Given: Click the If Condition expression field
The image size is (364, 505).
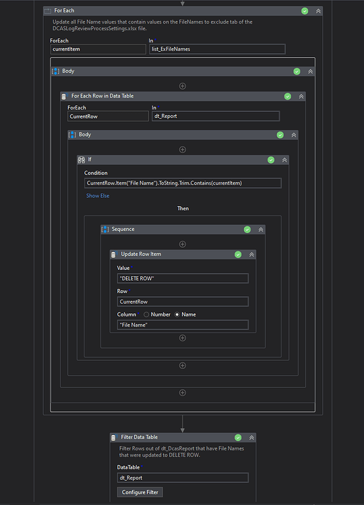Looking at the screenshot, I should tap(183, 183).
